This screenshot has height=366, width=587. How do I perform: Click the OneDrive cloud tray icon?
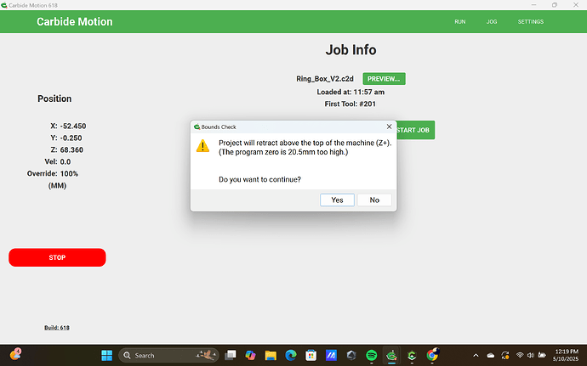[x=490, y=355]
